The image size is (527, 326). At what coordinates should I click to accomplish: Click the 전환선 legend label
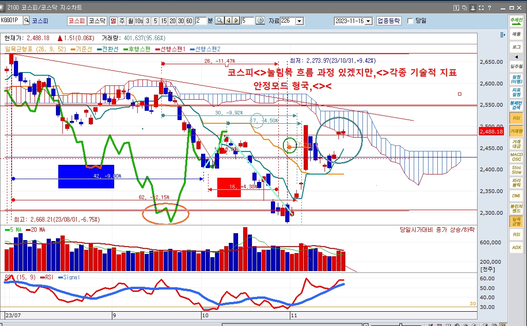[x=110, y=49]
